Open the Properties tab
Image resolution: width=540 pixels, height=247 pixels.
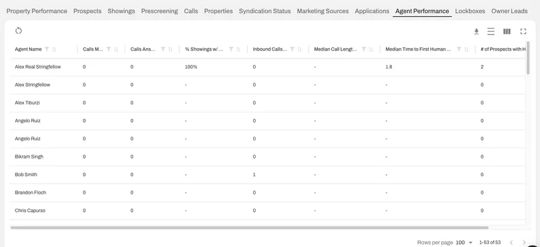[x=218, y=11]
